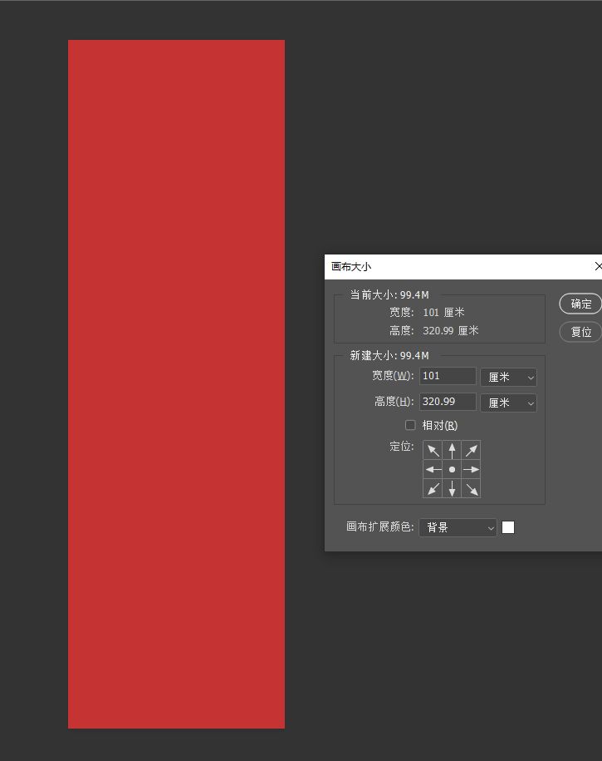Set anchor to middle-right arrow
The height and width of the screenshot is (761, 602).
click(471, 469)
